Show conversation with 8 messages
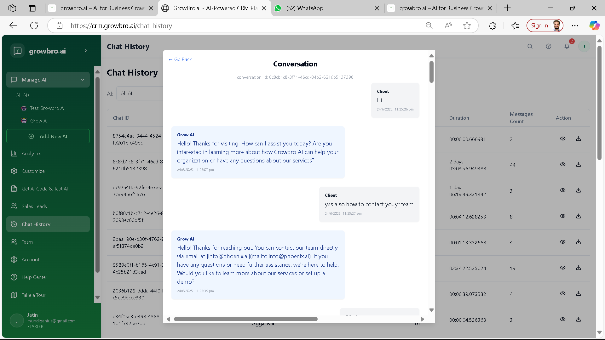This screenshot has height=340, width=605. point(563,216)
